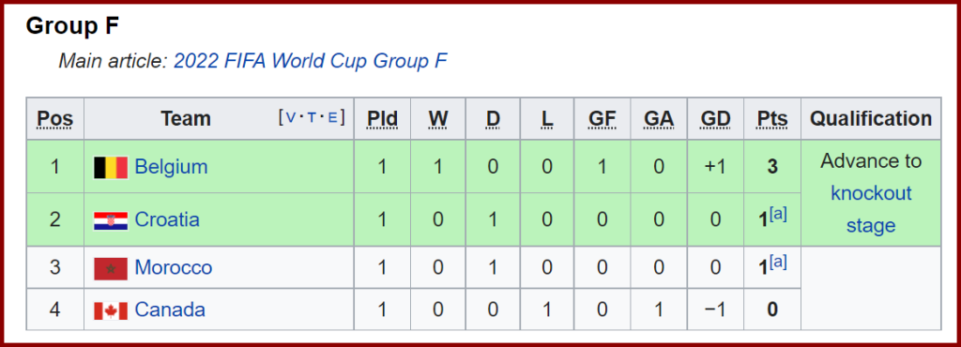The height and width of the screenshot is (347, 961).
Task: Click the Croatia flag icon
Action: pyautogui.click(x=111, y=220)
